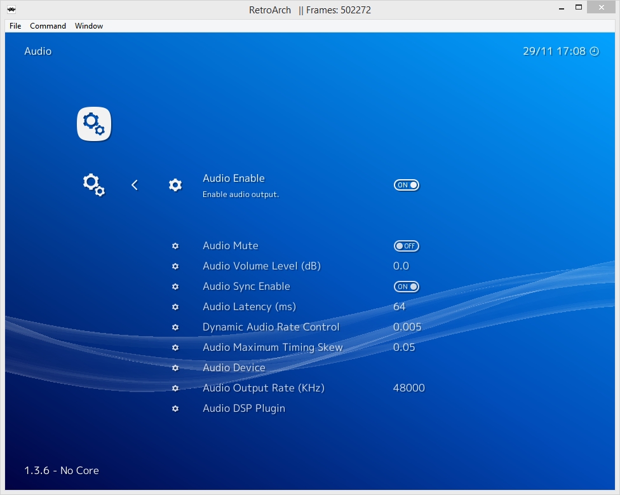The width and height of the screenshot is (620, 495).
Task: Close the RetroArch window
Action: (x=602, y=7)
